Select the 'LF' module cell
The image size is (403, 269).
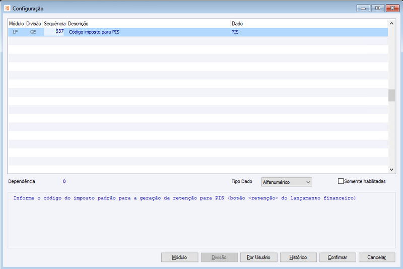coord(16,32)
